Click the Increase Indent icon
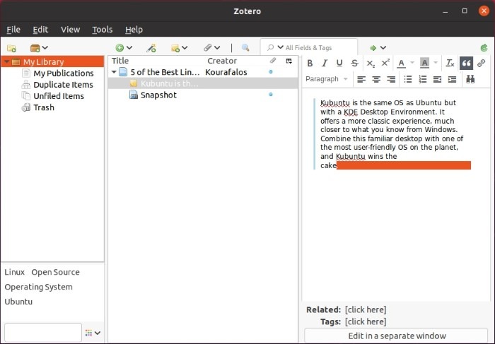Screen dimensions: 495x344 tap(452, 79)
